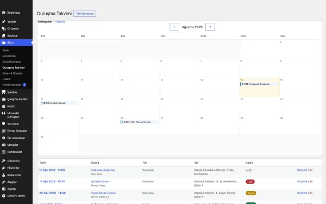Click the yellow 10 gün remaining badge
Viewport: 326px width, 204px height.
250,193
